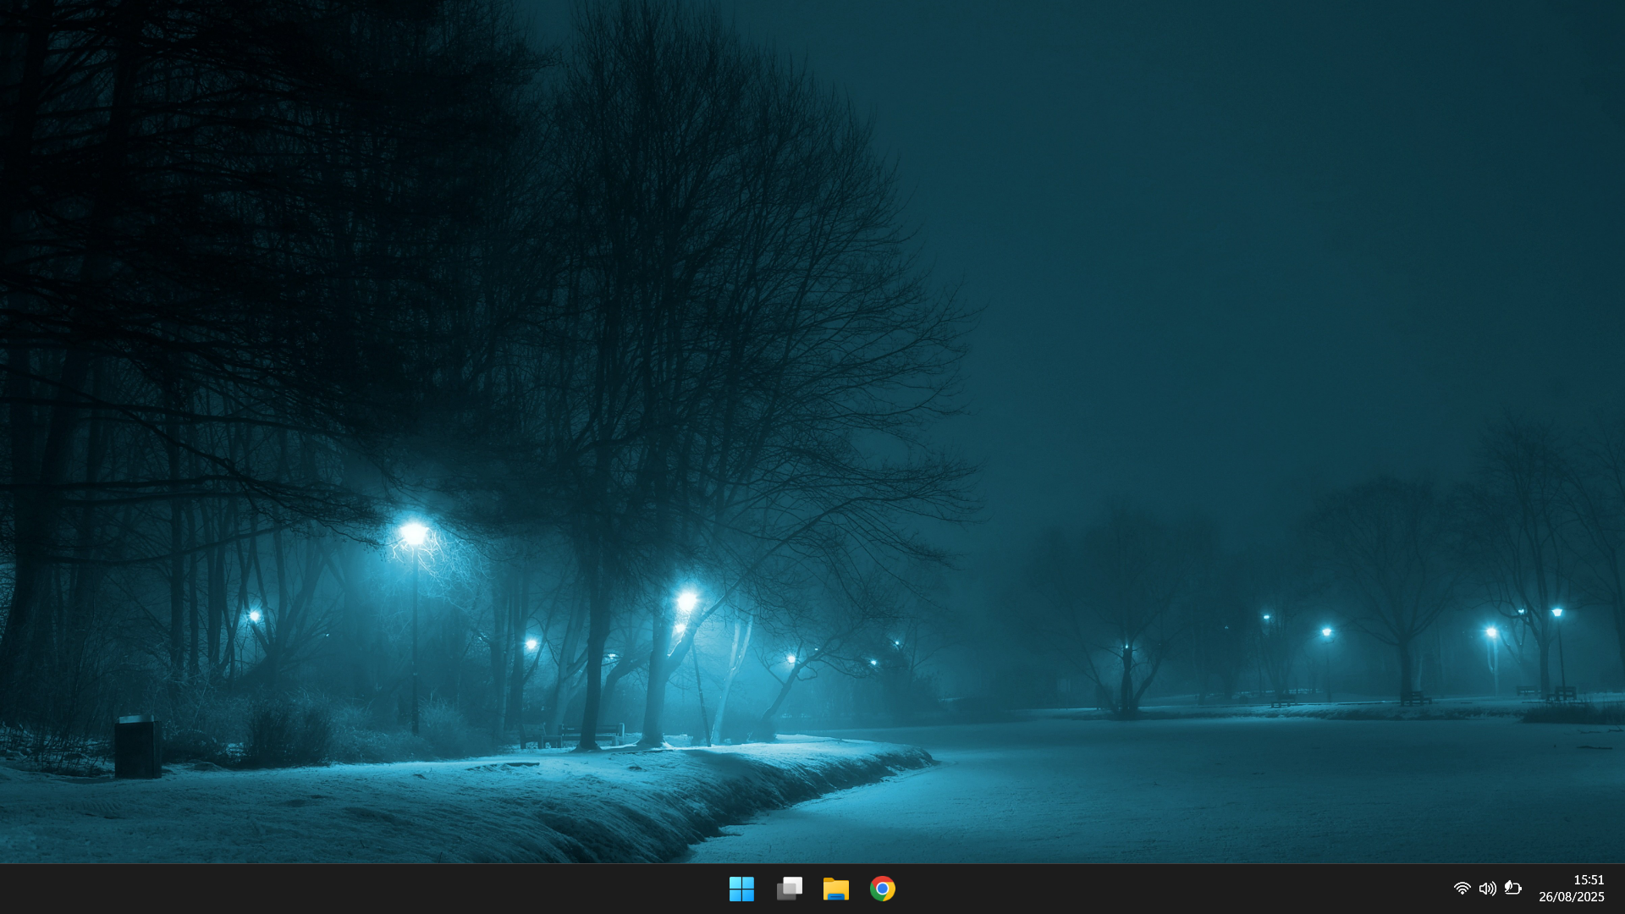Open Task View from the taskbar
Screen dimensions: 1625x914
[x=789, y=889]
